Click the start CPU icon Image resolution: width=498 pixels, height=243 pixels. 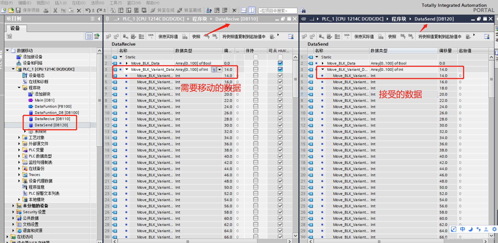pyautogui.click(x=217, y=10)
